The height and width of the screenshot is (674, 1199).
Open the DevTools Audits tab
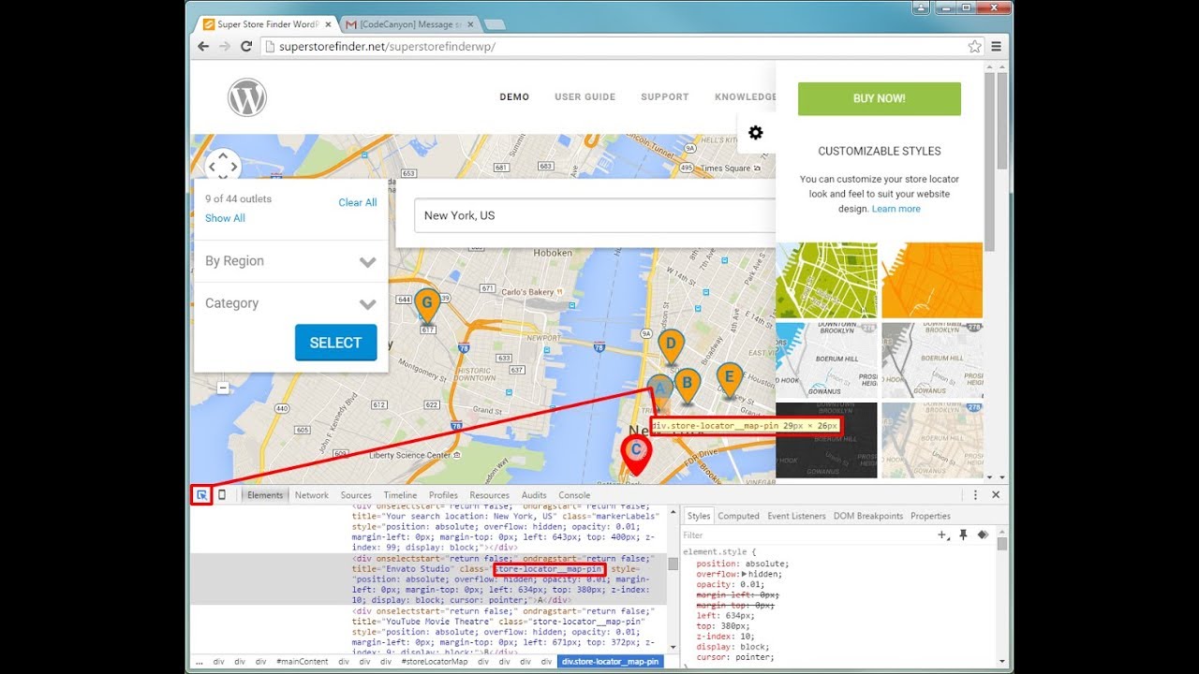(x=534, y=495)
